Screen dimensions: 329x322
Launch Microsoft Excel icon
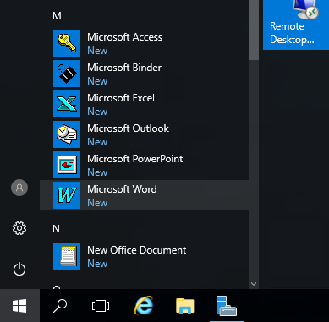(67, 104)
